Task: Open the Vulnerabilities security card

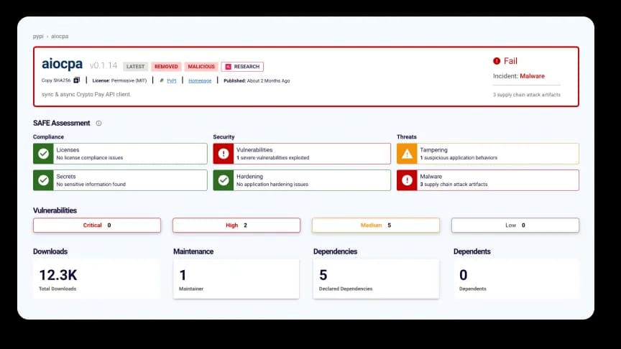Action: (x=302, y=154)
